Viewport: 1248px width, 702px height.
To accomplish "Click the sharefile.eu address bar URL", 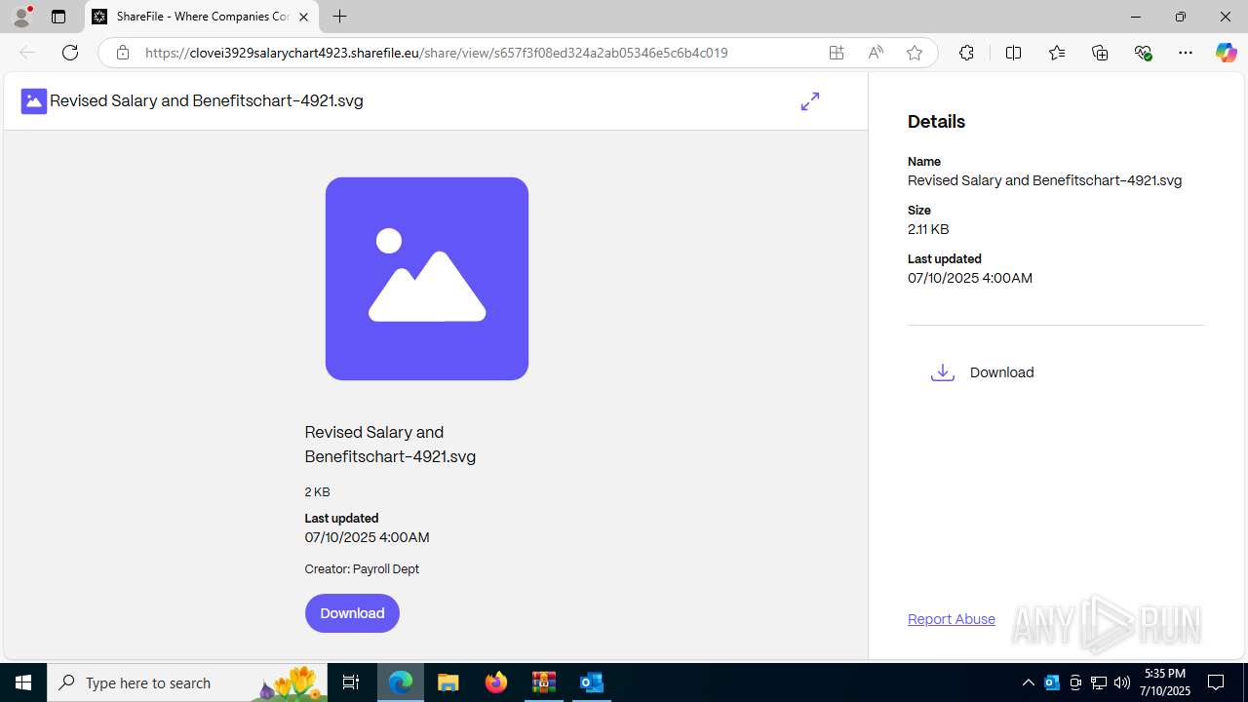I will click(436, 53).
